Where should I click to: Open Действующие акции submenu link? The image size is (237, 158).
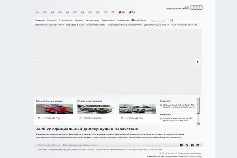156,24
